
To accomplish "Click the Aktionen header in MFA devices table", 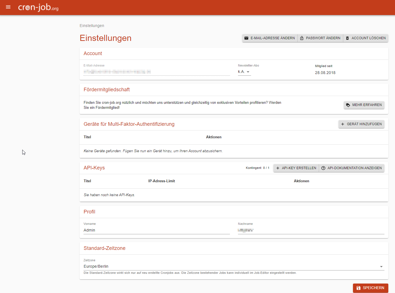I will pos(214,137).
